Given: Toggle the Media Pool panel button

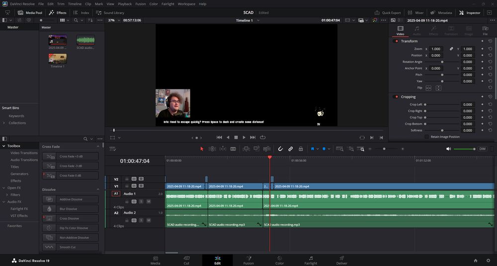Looking at the screenshot, I should 30,13.
